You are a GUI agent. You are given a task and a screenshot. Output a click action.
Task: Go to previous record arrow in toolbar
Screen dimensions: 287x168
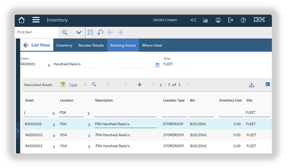(110, 32)
